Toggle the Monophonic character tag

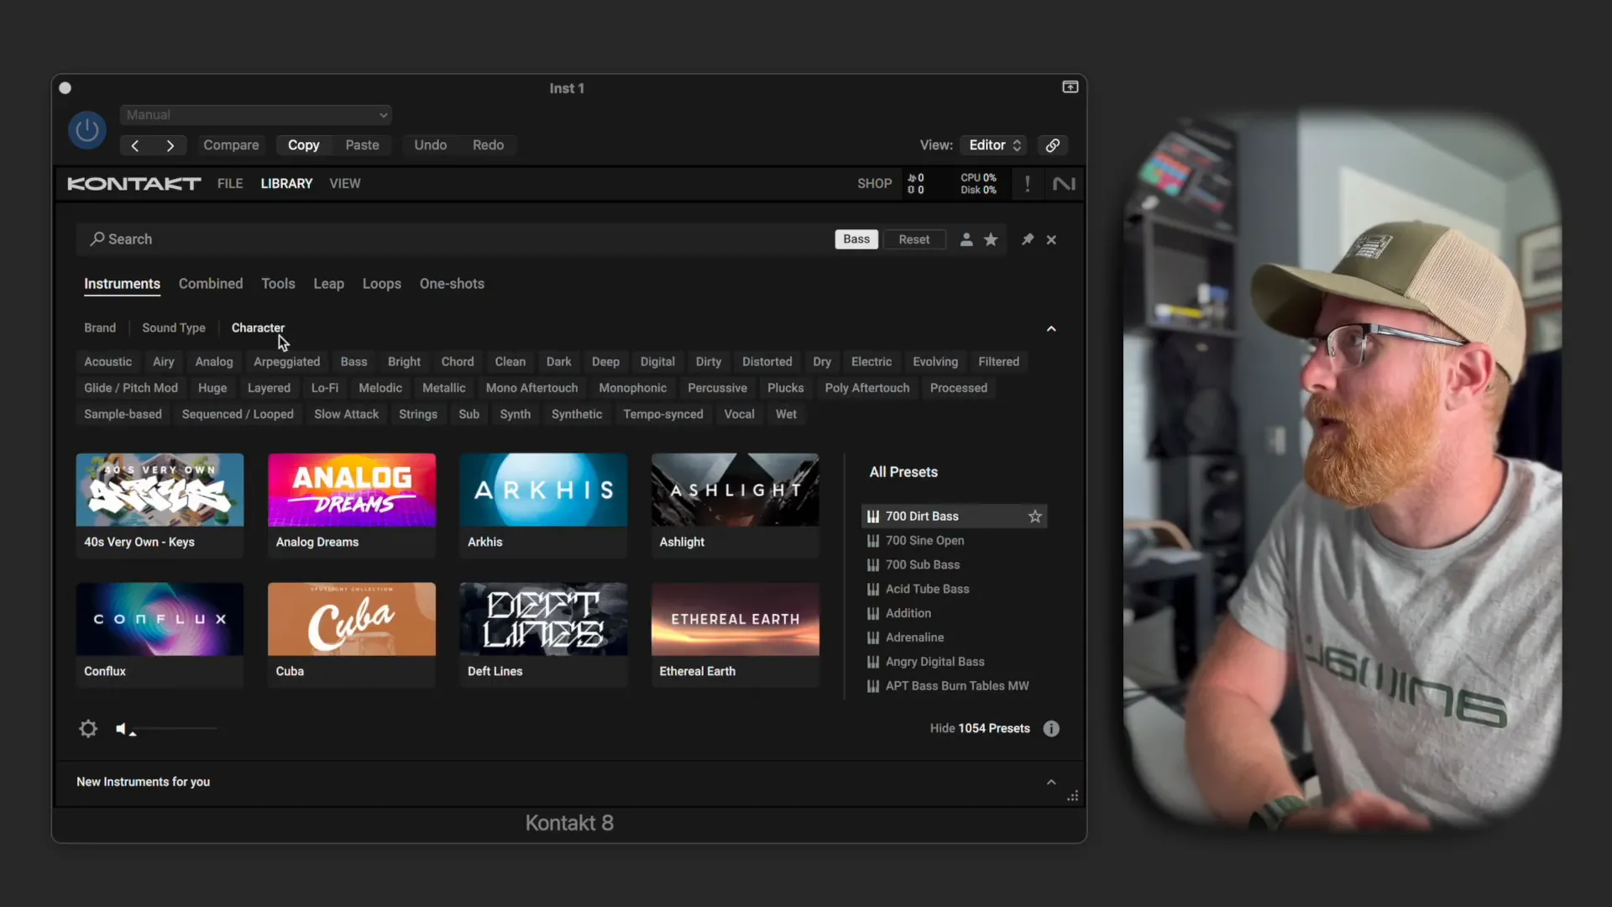[632, 388]
